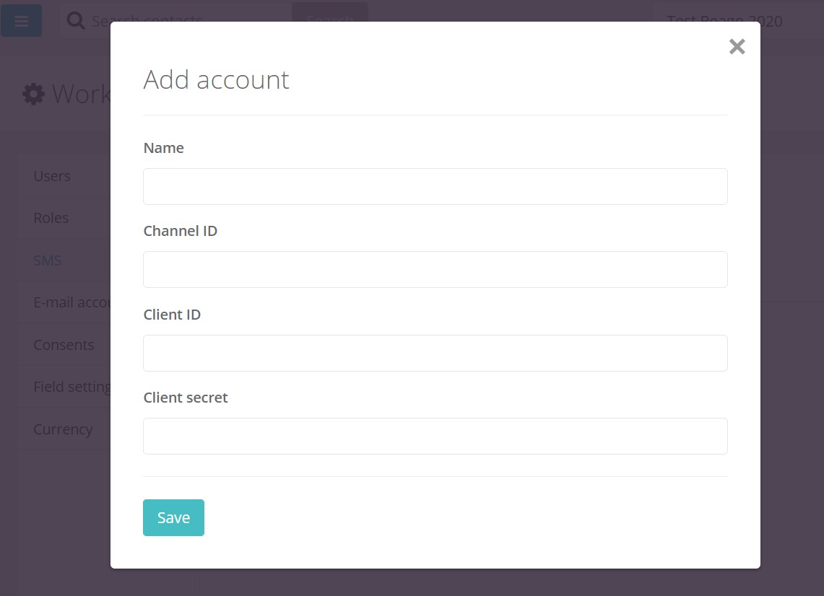Click the Name input field
This screenshot has width=824, height=596.
[x=435, y=186]
